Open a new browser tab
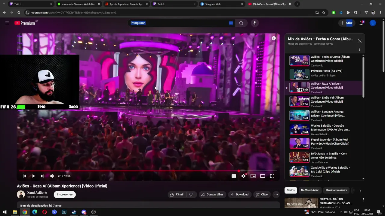The height and width of the screenshot is (216, 385). coord(297,4)
